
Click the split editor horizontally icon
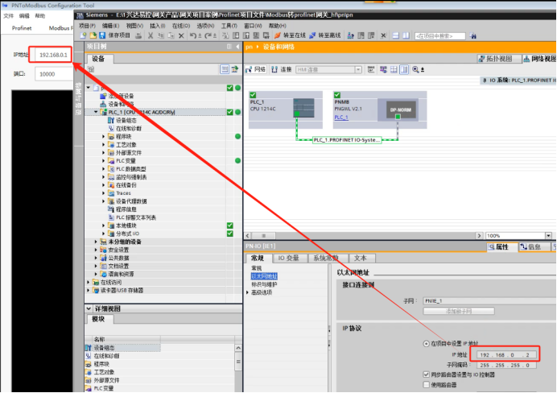pos(395,35)
